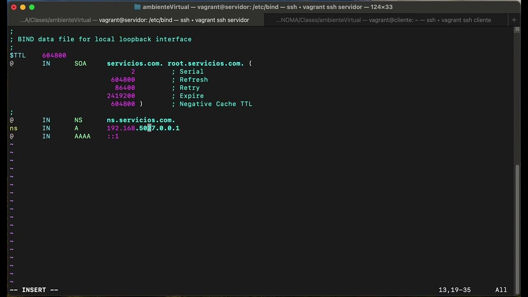Viewport: 528px width, 297px height.
Task: Click the folder icon in window title
Action: (137, 7)
